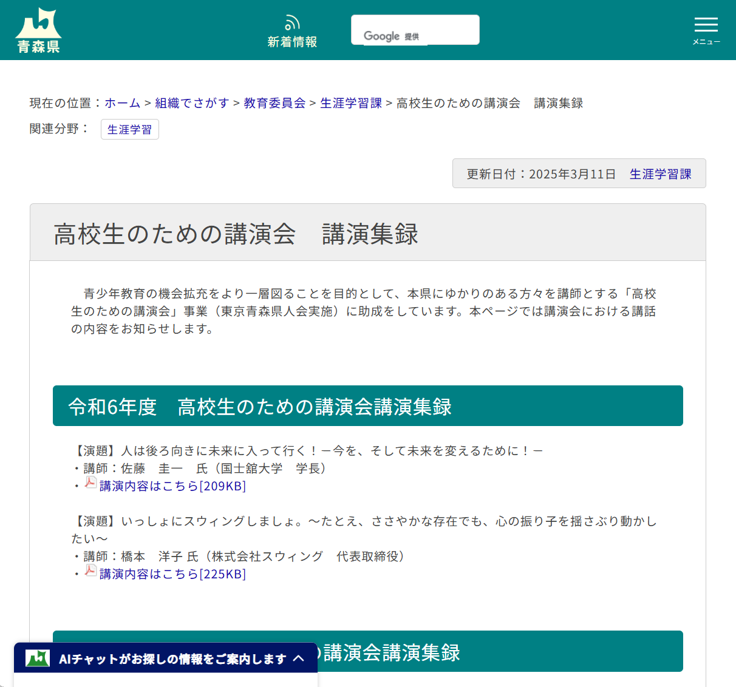Open 講演内容はこちら[209KB] PDF document
The width and height of the screenshot is (736, 687).
[x=171, y=486]
